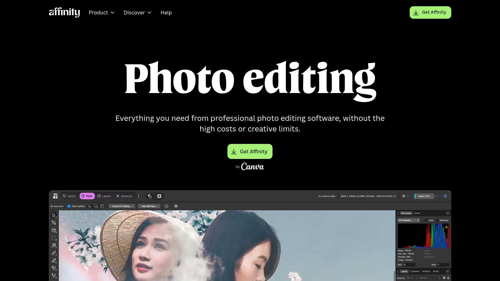
Task: Click the arrow cursor icon after Auto-select
Action: tap(90, 206)
